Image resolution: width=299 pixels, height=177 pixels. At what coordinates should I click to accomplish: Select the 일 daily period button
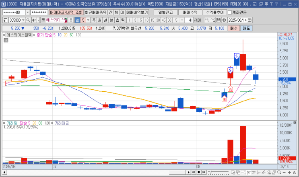(x=77, y=20)
